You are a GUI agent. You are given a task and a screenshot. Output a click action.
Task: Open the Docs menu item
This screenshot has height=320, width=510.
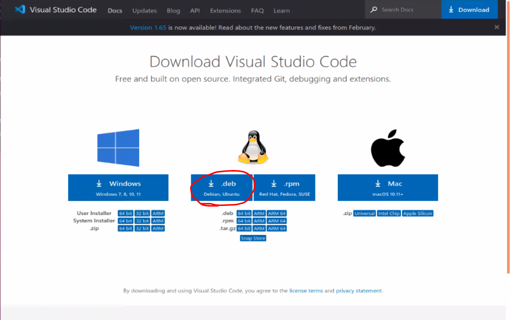(x=115, y=10)
